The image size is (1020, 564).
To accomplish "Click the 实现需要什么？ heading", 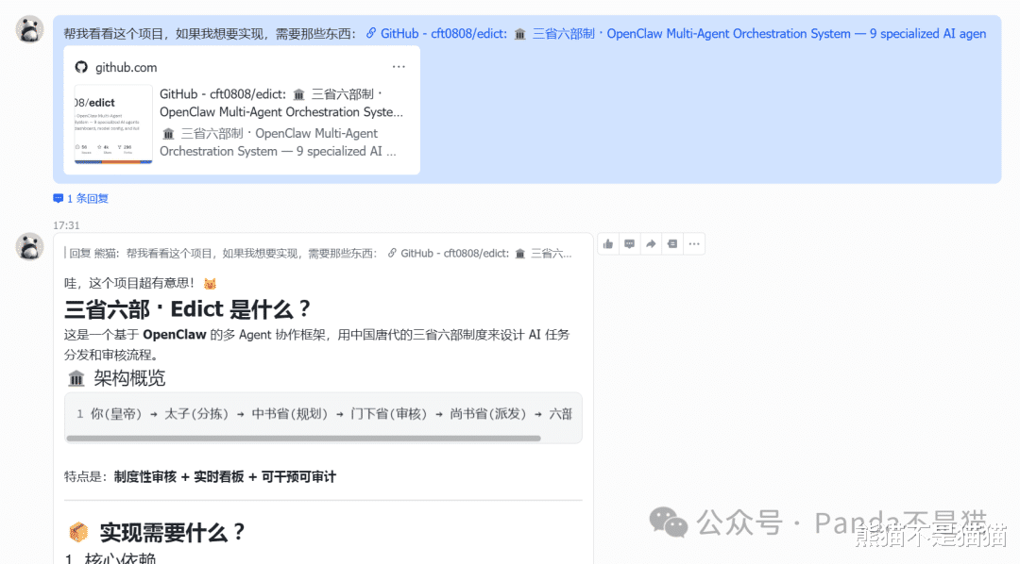I will coord(157,533).
